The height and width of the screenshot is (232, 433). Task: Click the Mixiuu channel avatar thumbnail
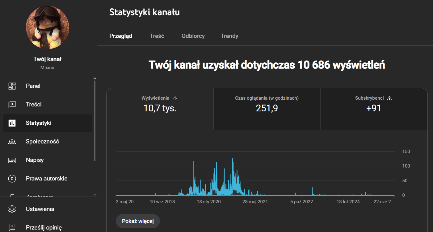(48, 27)
